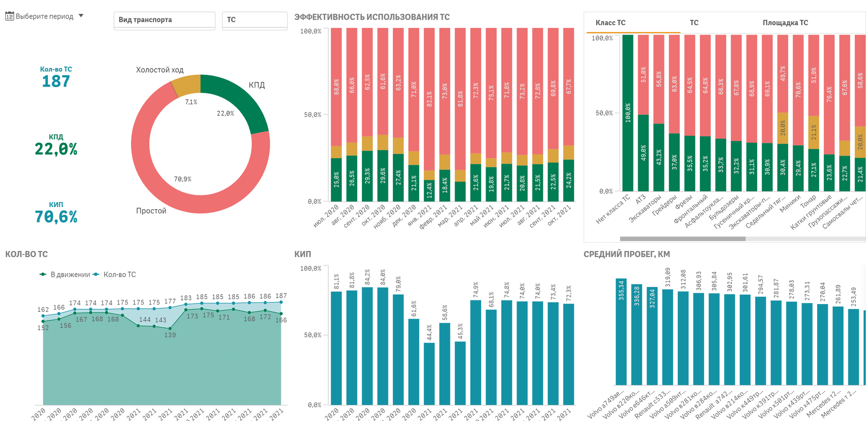Click the Тонар axis label
This screenshot has height=421, width=866.
click(x=809, y=201)
